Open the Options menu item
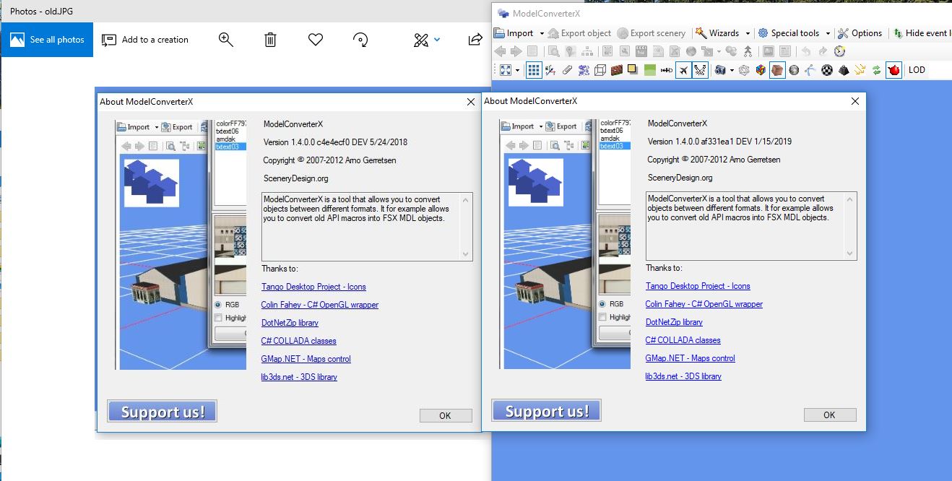 (x=860, y=33)
